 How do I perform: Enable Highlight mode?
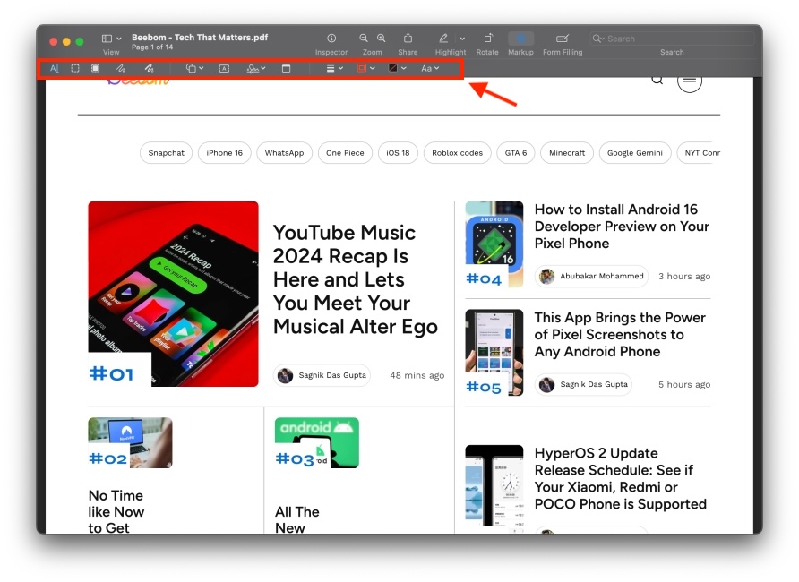[x=444, y=39]
